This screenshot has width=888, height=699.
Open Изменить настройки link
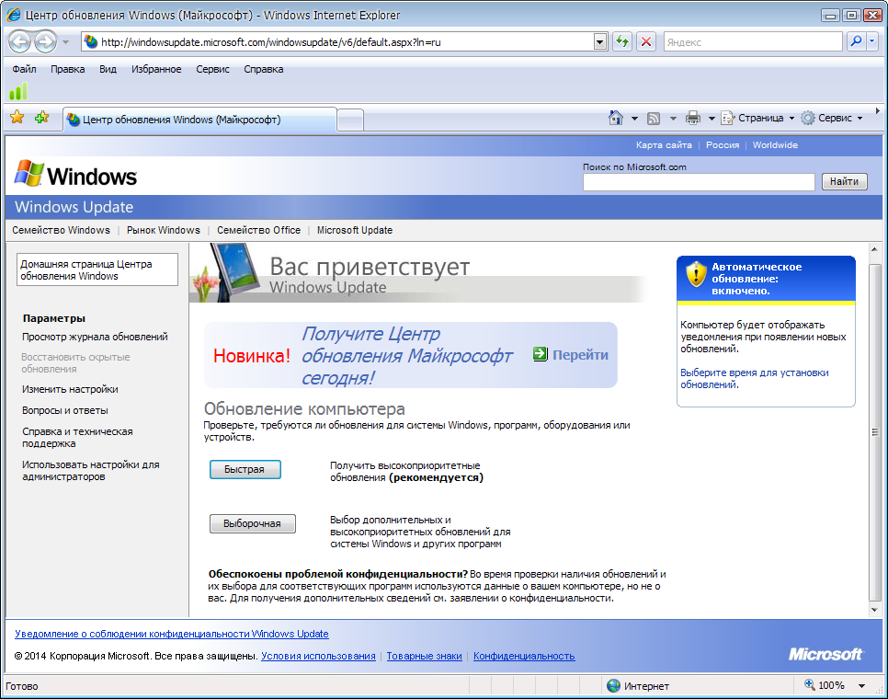(x=70, y=389)
